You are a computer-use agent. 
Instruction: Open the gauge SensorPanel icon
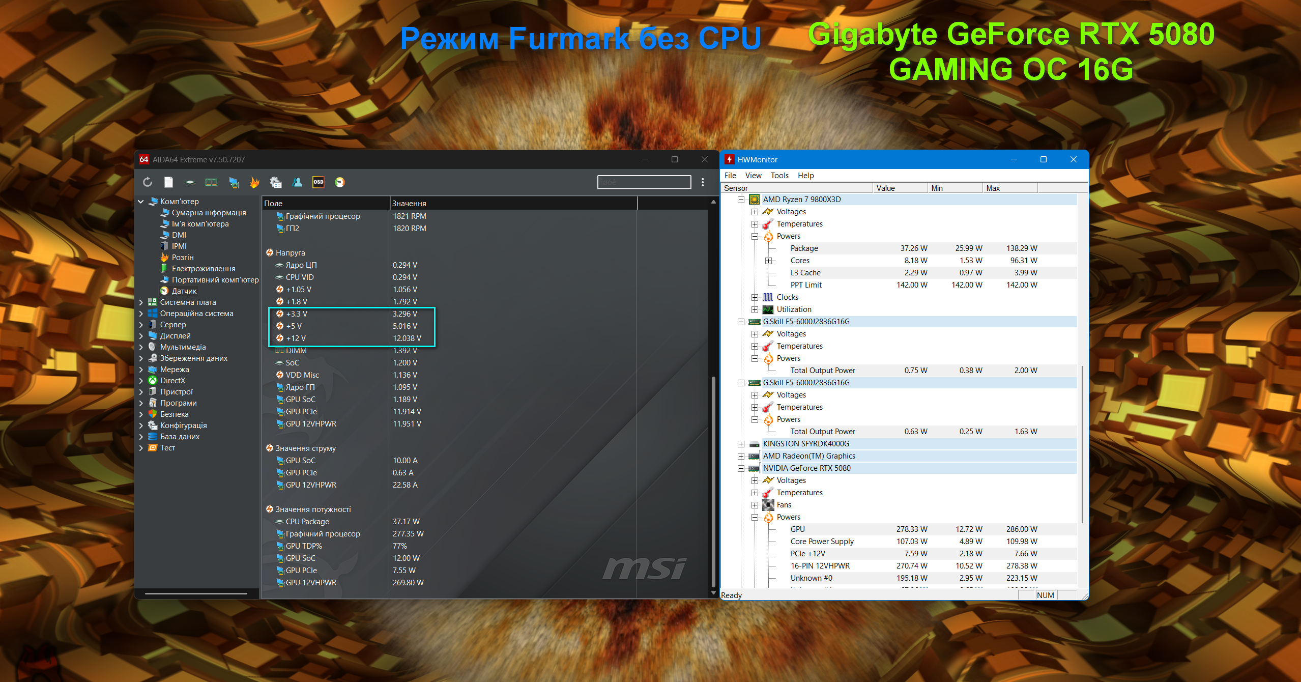point(340,182)
